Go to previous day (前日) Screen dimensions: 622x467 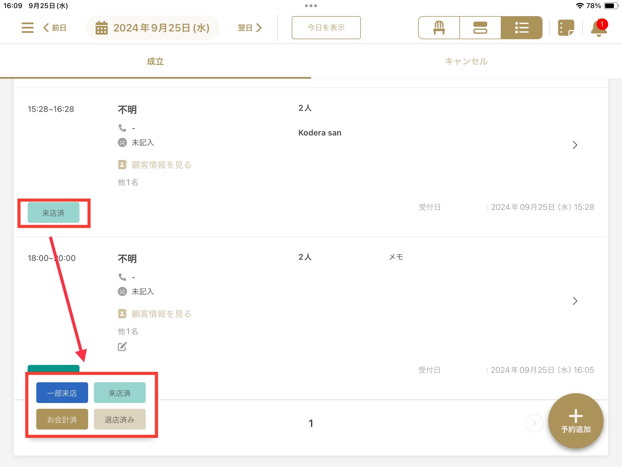(55, 28)
